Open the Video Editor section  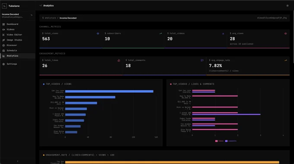click(x=18, y=35)
